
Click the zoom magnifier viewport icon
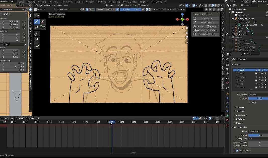click(x=186, y=28)
